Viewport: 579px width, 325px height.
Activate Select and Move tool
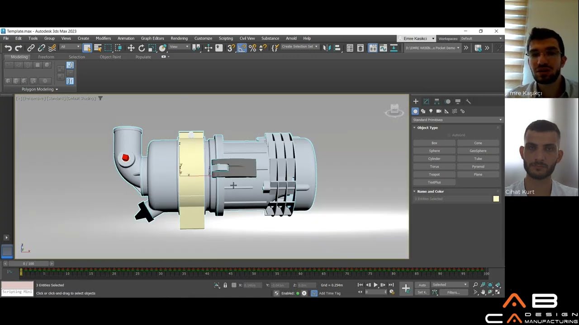131,48
